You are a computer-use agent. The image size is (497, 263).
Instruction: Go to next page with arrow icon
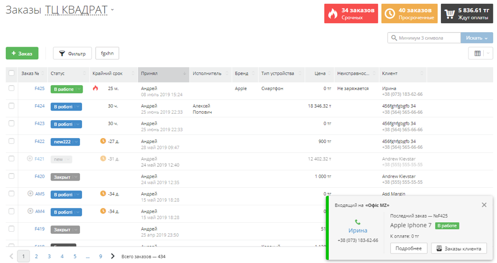point(113,256)
